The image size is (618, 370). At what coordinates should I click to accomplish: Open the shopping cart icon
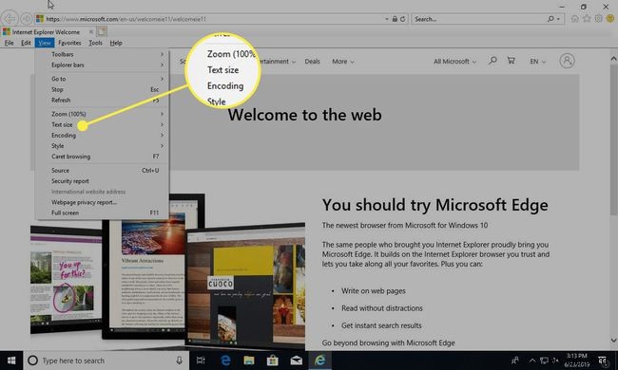[x=512, y=61]
